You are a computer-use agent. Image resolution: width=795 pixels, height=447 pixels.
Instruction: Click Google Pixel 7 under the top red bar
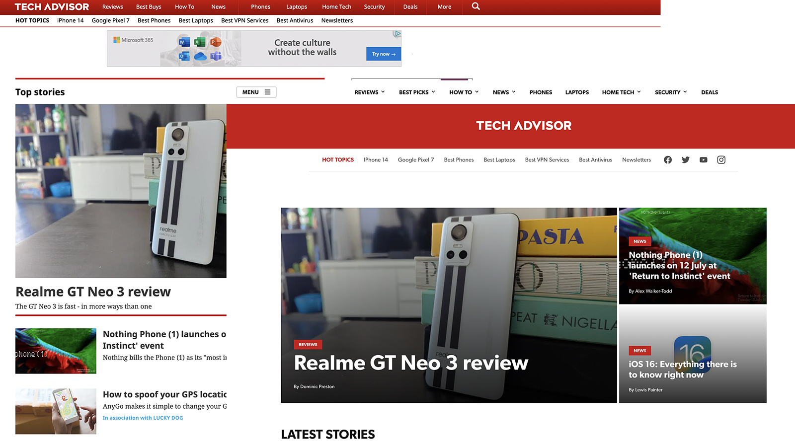(x=110, y=20)
